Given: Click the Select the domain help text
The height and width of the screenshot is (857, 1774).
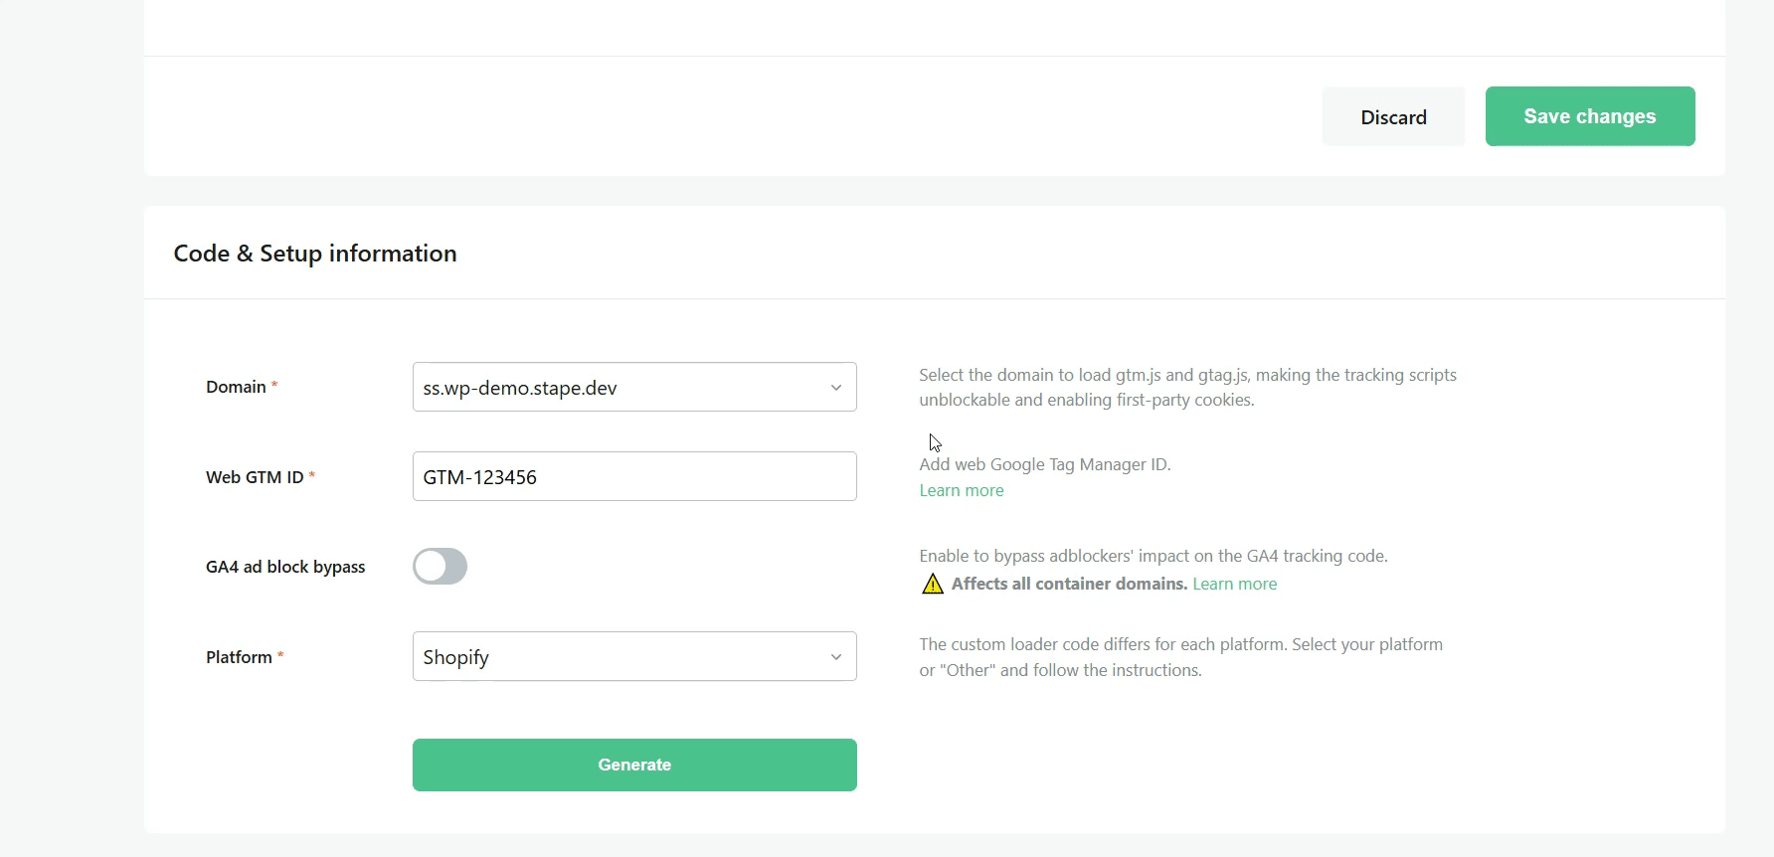Looking at the screenshot, I should click(1187, 388).
